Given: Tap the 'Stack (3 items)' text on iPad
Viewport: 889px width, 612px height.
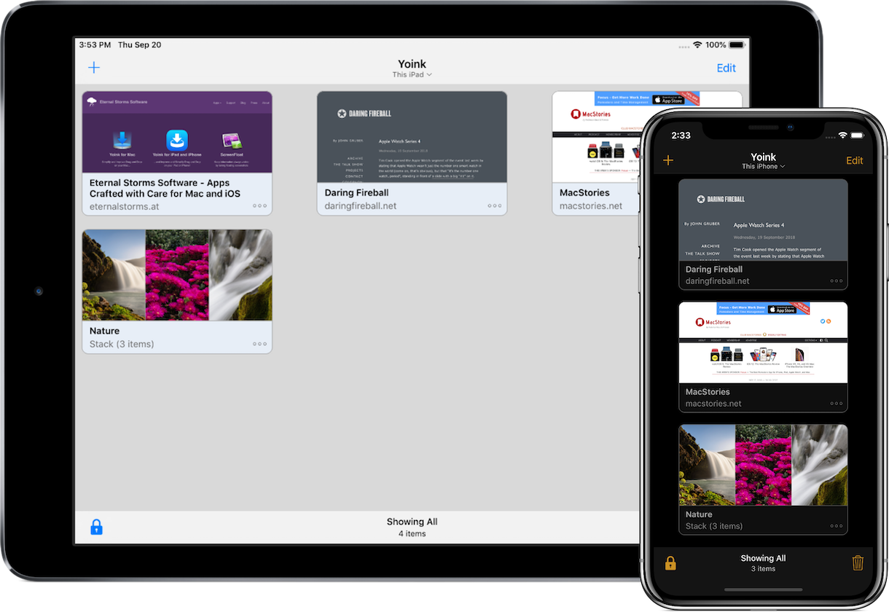Looking at the screenshot, I should (x=122, y=344).
